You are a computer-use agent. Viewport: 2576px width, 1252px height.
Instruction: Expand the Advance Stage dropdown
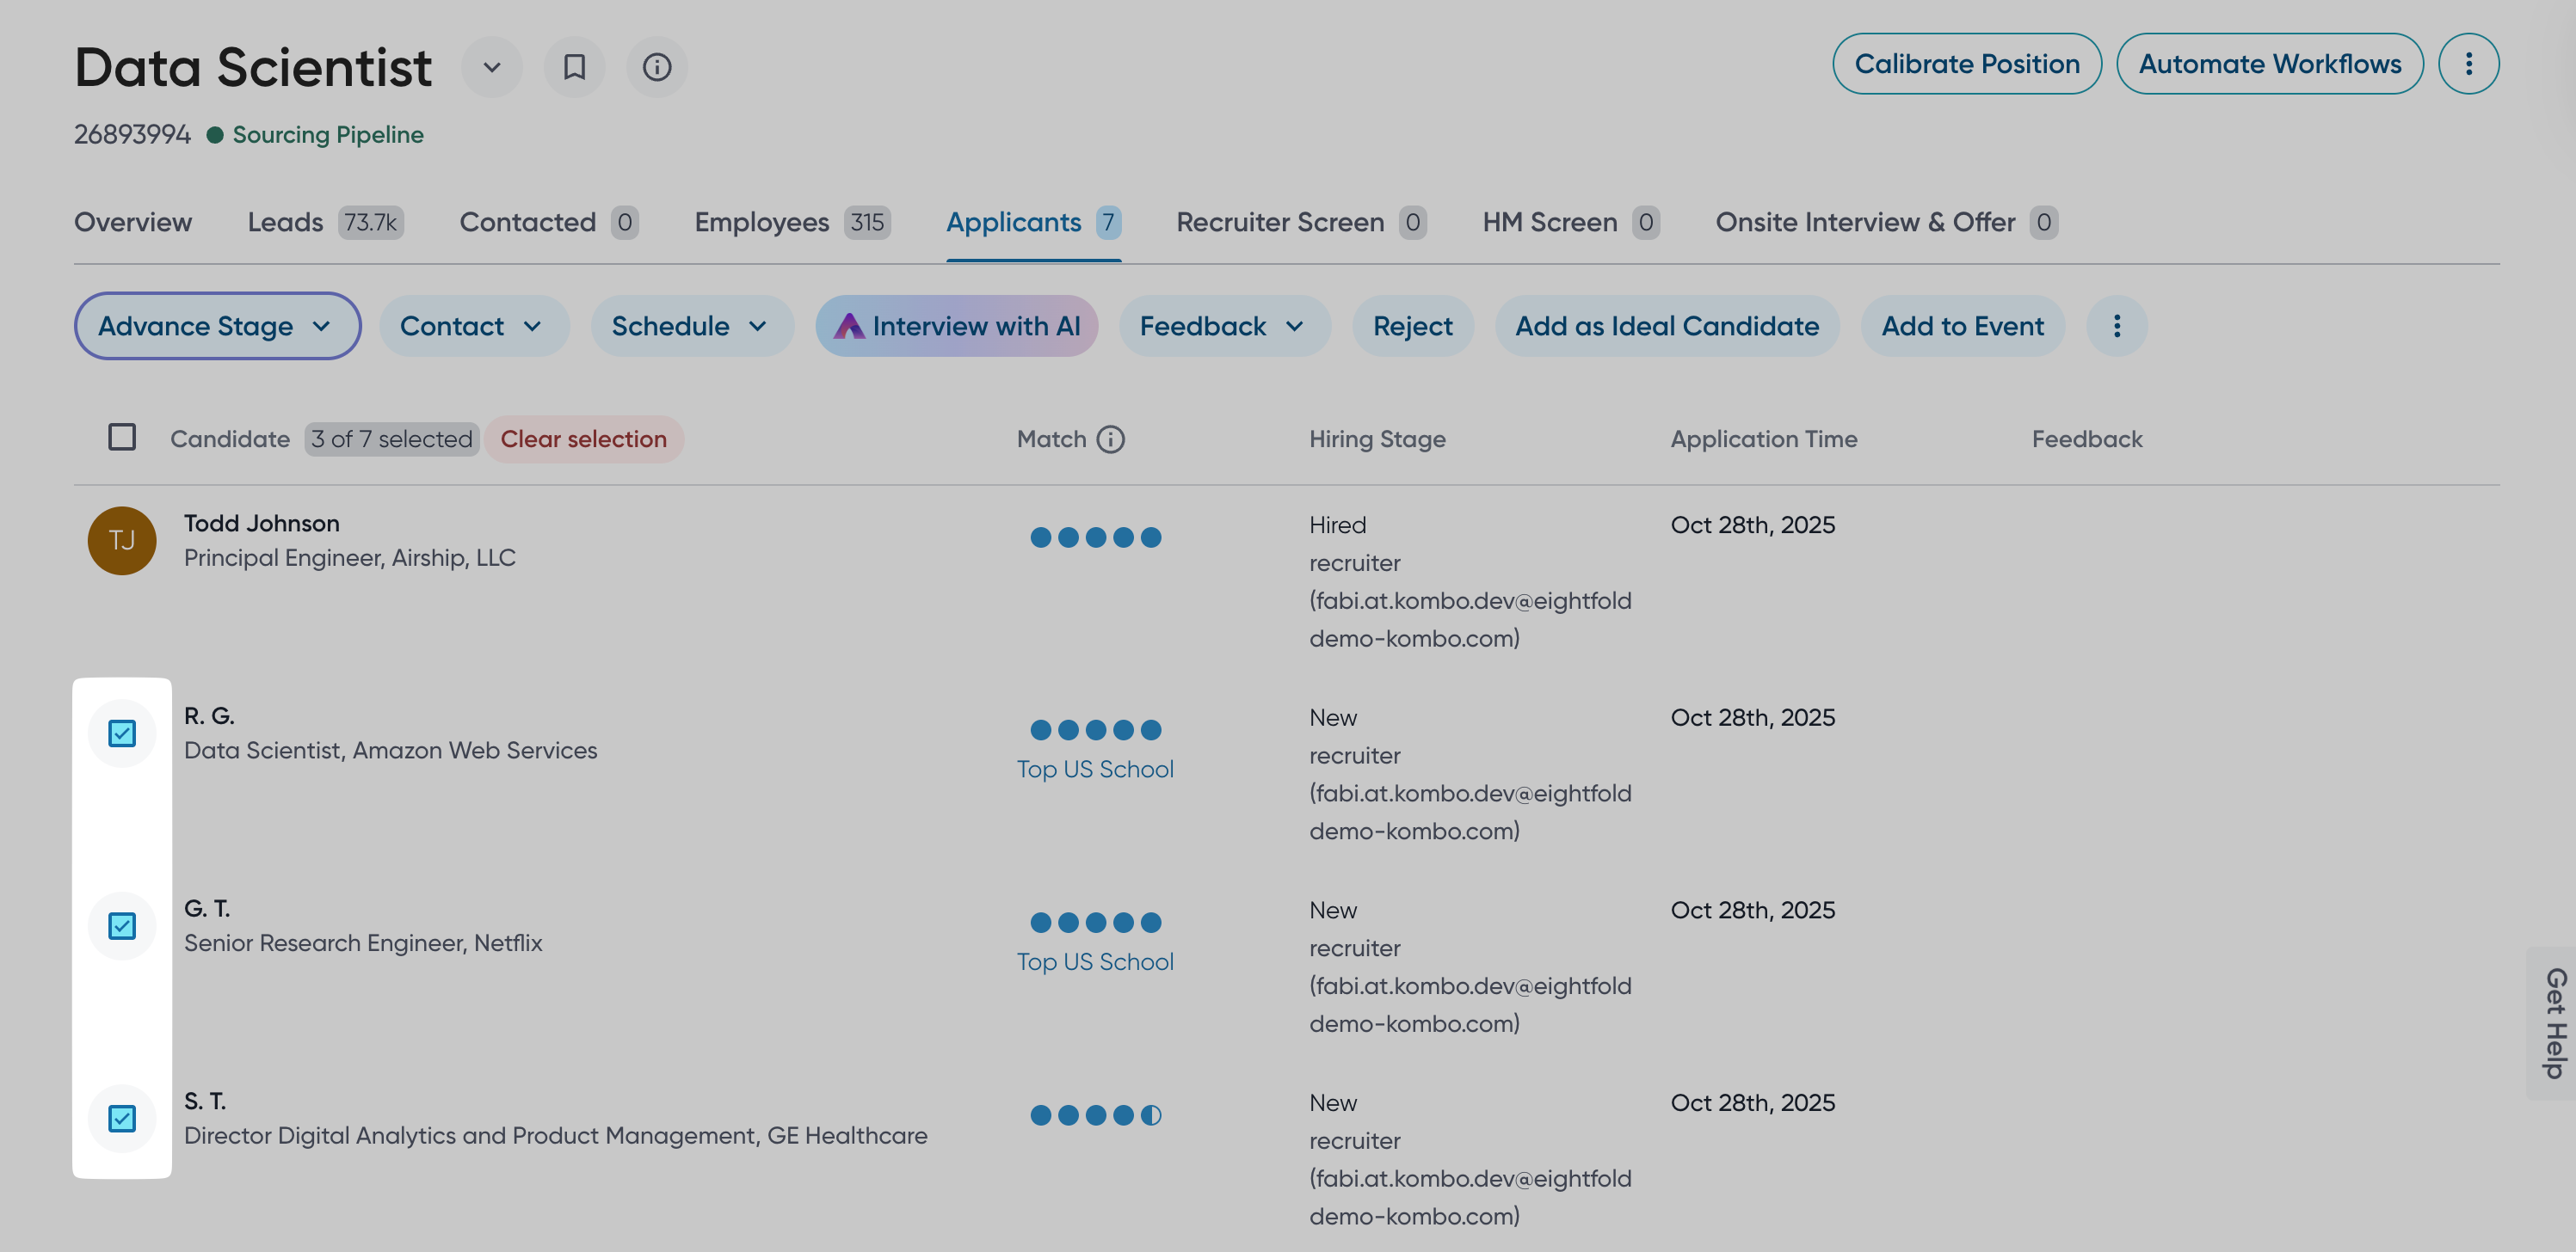tap(217, 326)
